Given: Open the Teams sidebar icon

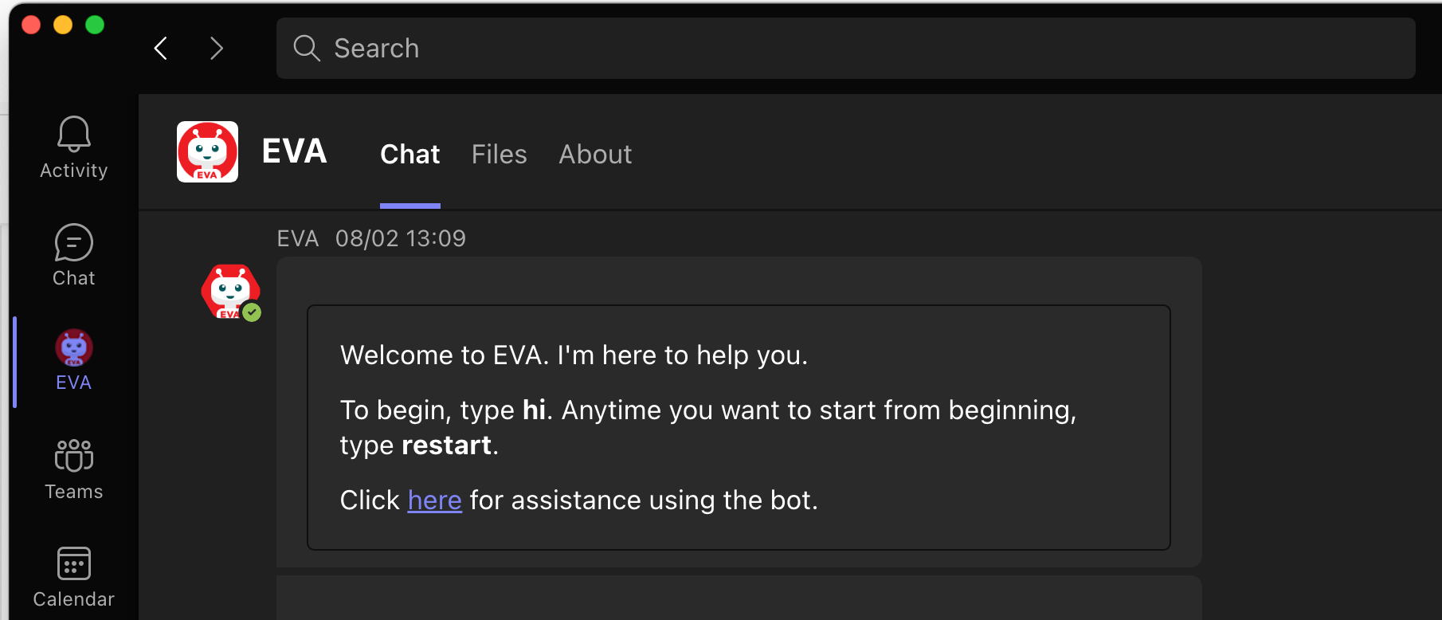Looking at the screenshot, I should (74, 457).
